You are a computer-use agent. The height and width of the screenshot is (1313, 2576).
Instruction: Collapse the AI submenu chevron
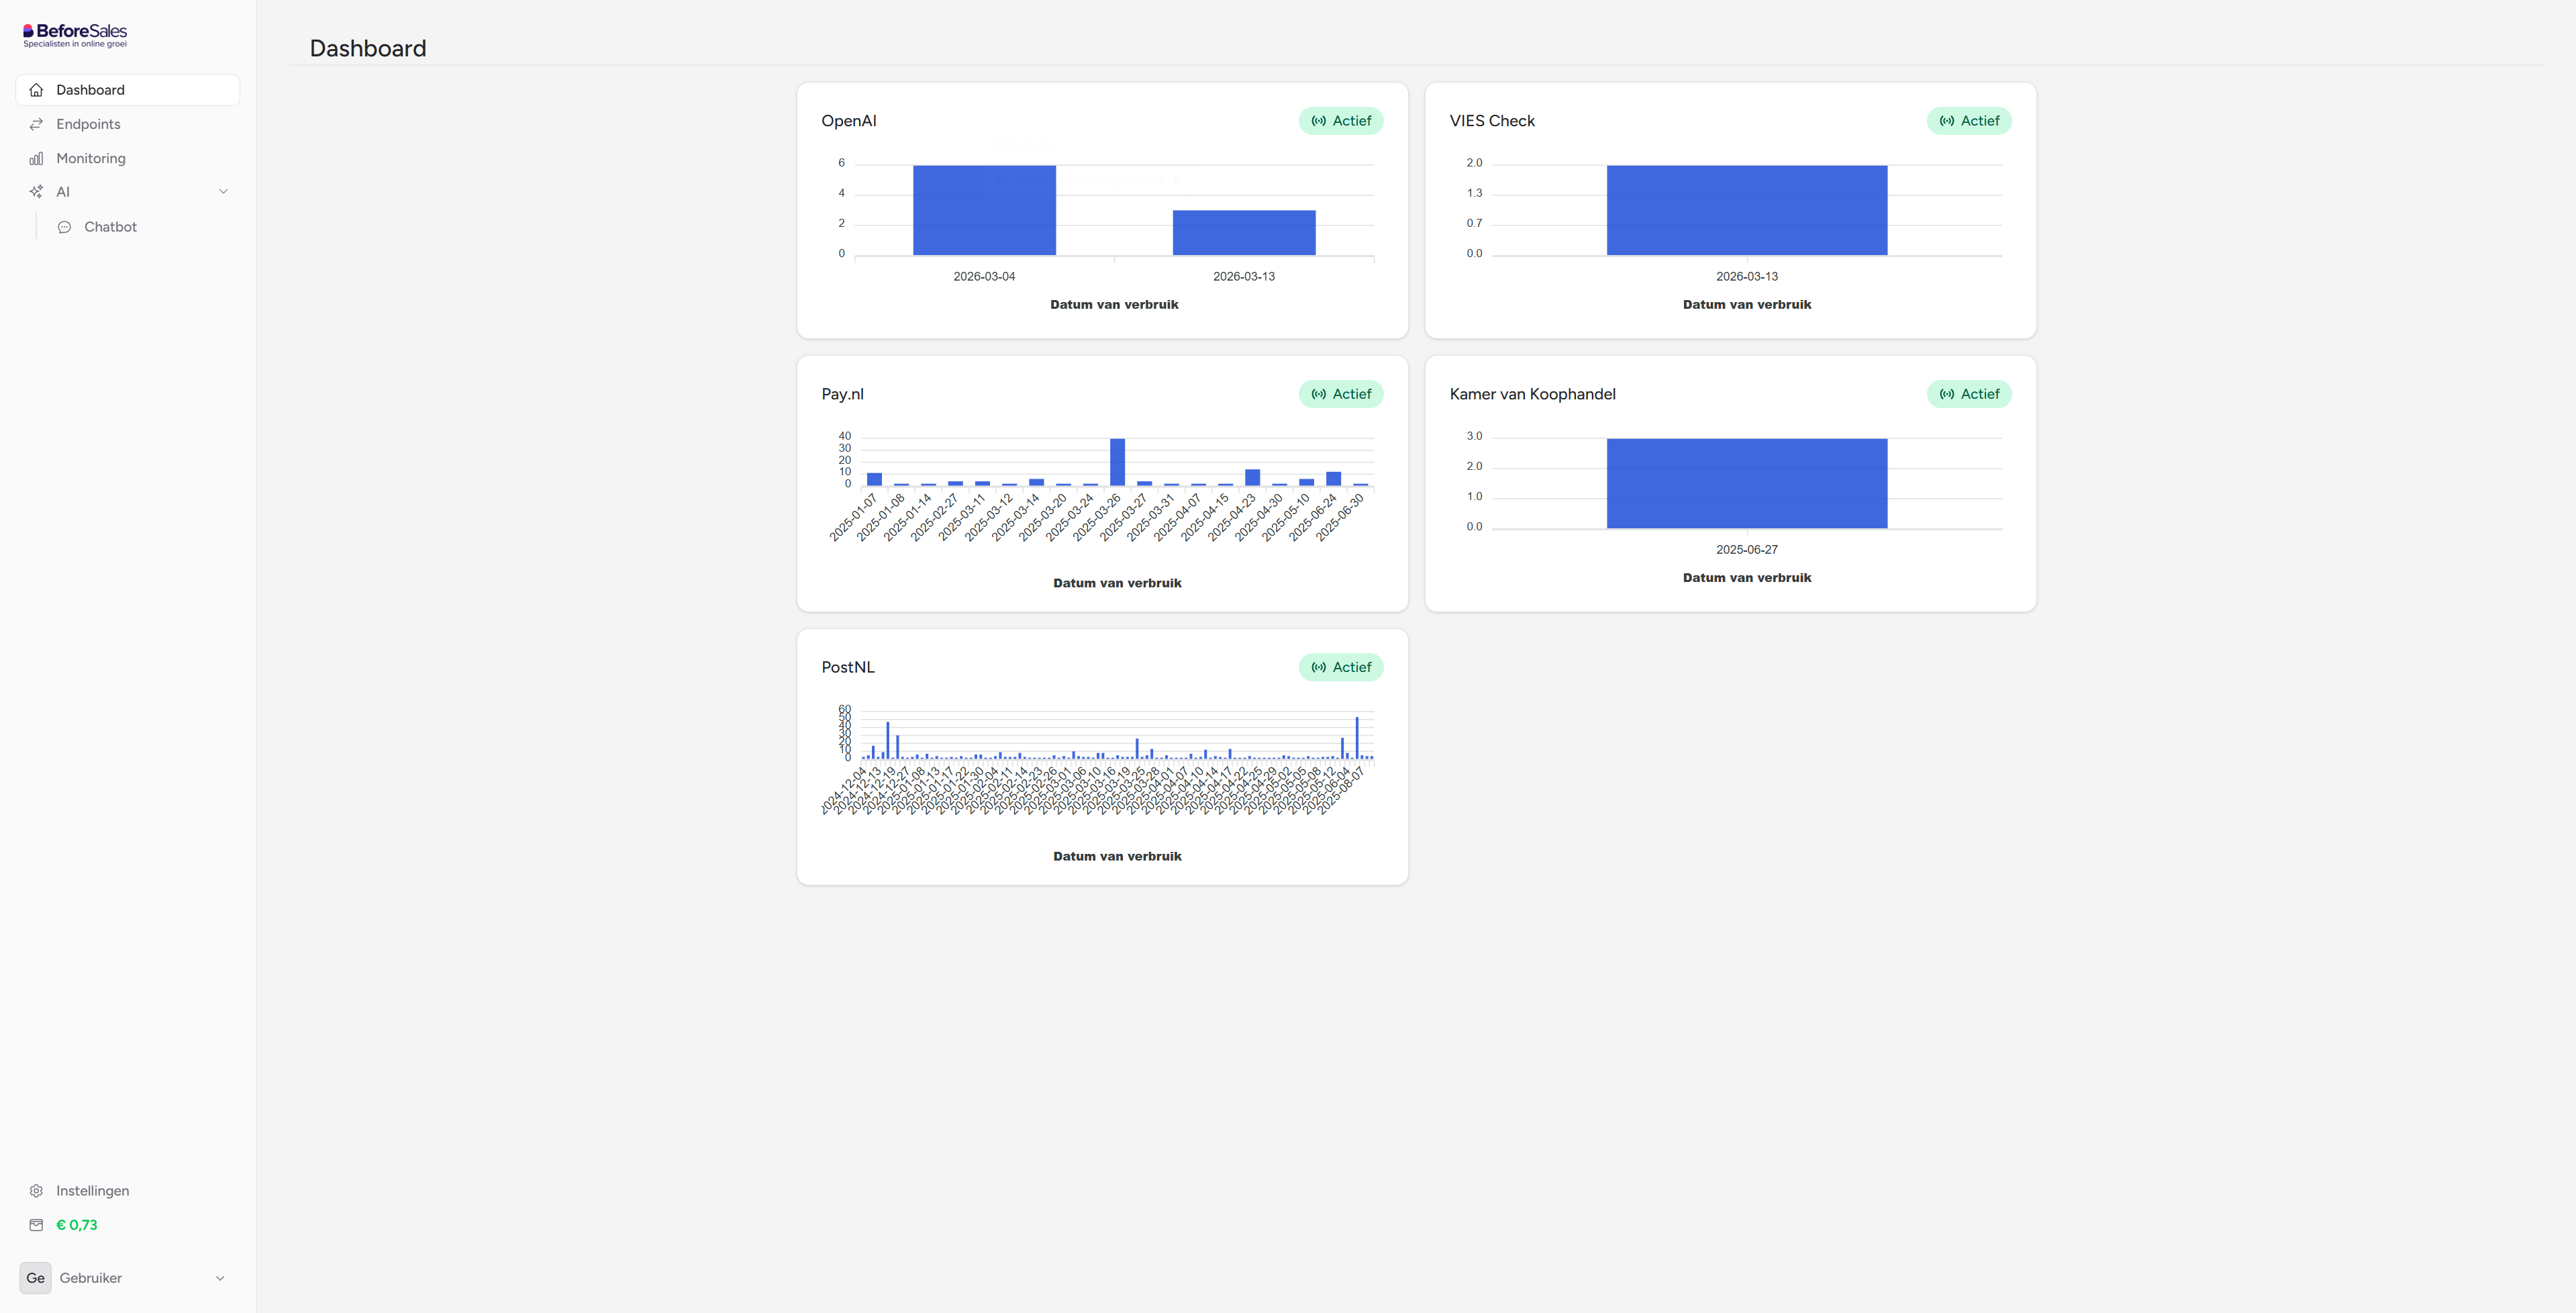(223, 192)
